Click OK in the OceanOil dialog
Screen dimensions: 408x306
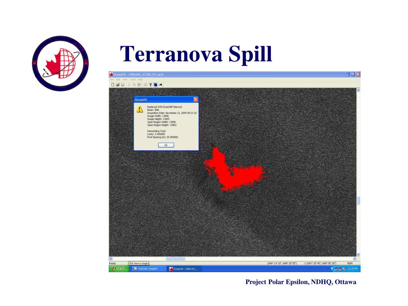166,145
